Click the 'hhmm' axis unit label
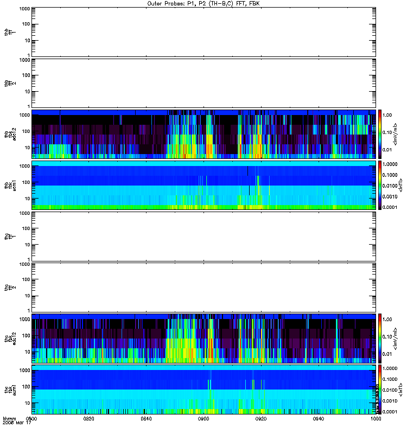 (x=9, y=419)
